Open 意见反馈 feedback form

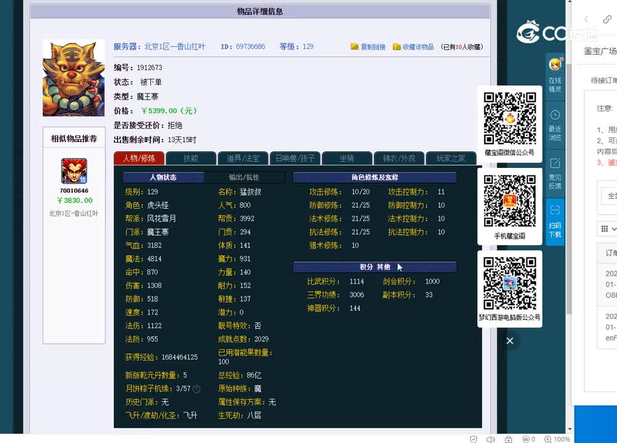tap(555, 174)
